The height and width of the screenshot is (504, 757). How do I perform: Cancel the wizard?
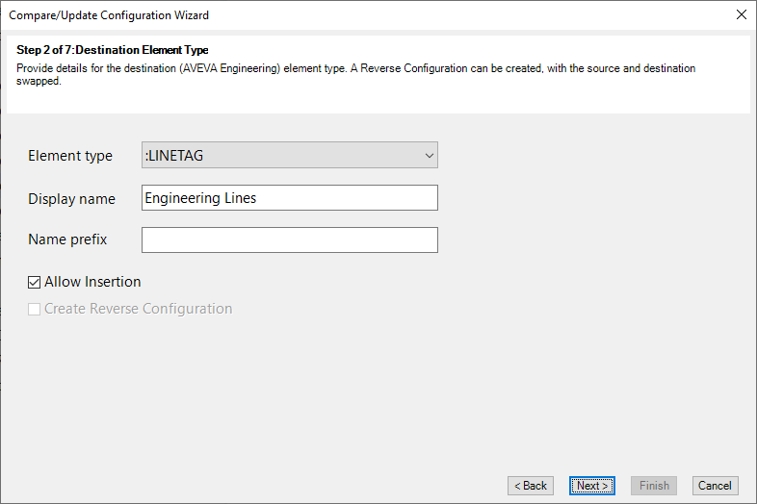tap(715, 485)
